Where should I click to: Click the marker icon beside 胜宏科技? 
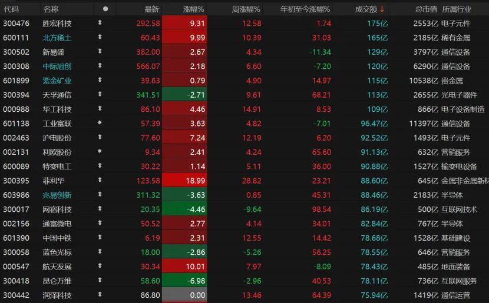click(100, 24)
